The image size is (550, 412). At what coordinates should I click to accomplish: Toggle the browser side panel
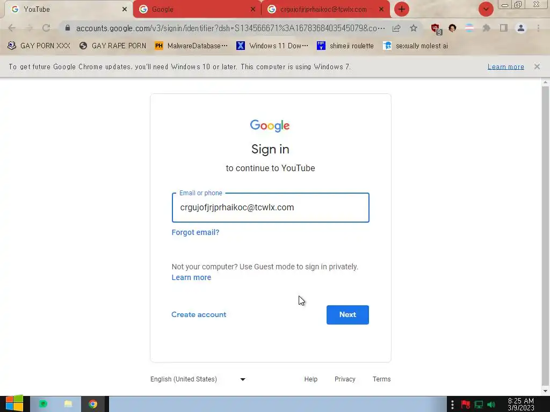pos(504,28)
